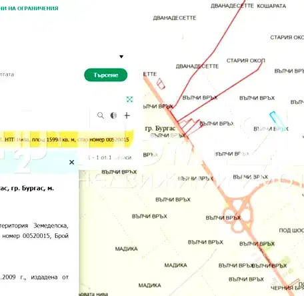Select the highlighted result row номер 00520015
Screen dimensions: 304x296
(67, 139)
